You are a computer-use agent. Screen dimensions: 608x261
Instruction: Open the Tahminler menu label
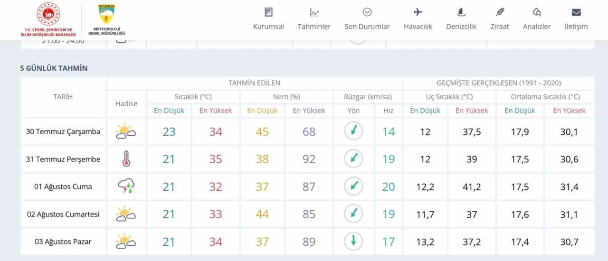tap(314, 27)
